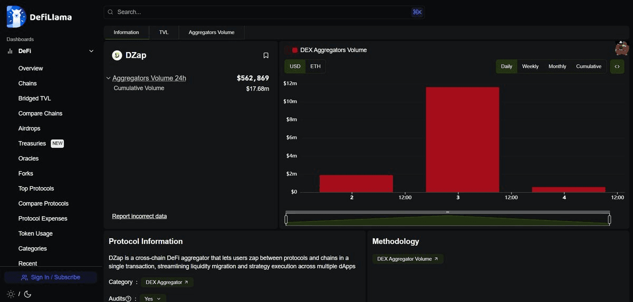This screenshot has width=633, height=302.
Task: Open Compare Protocols page
Action: tap(43, 203)
